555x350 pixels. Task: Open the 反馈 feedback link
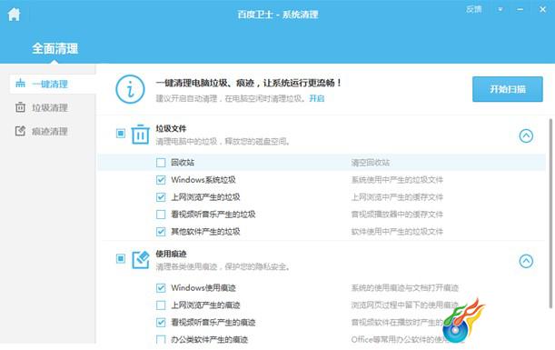coord(473,10)
